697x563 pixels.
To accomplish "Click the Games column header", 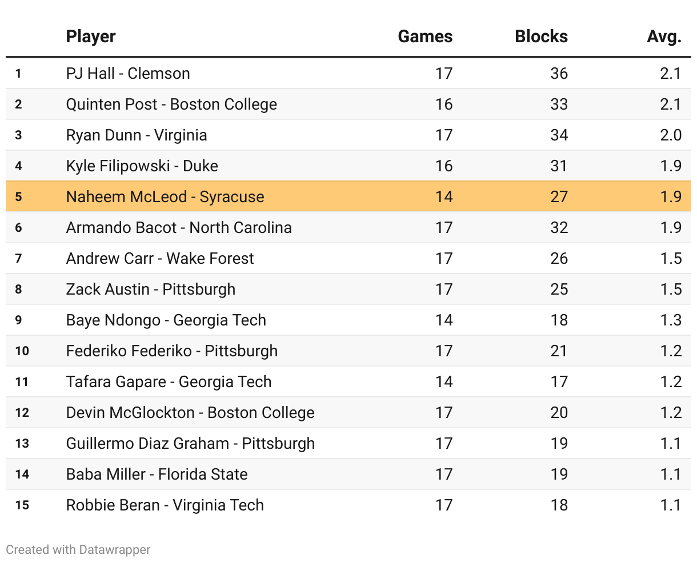I will 425,37.
